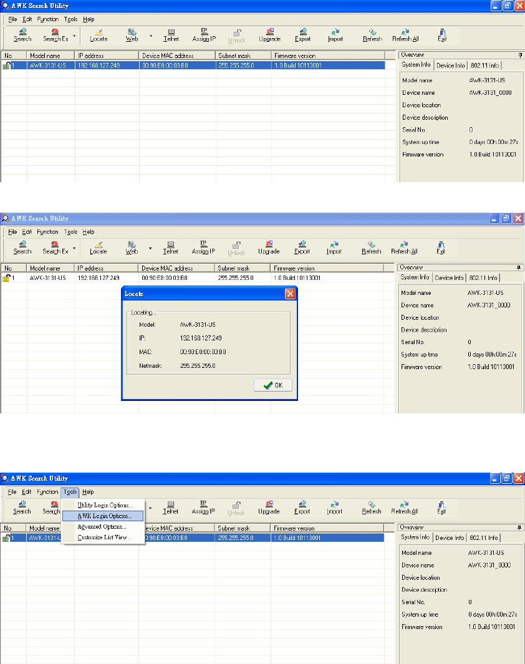Expand Web dropdown arrow in bottom window
This screenshot has width=525, height=664.
150,508
